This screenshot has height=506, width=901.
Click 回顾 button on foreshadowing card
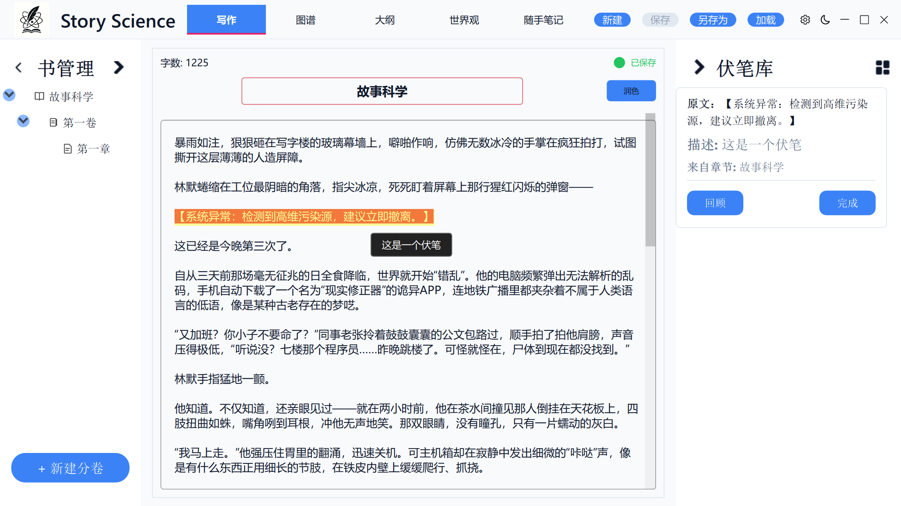(715, 203)
